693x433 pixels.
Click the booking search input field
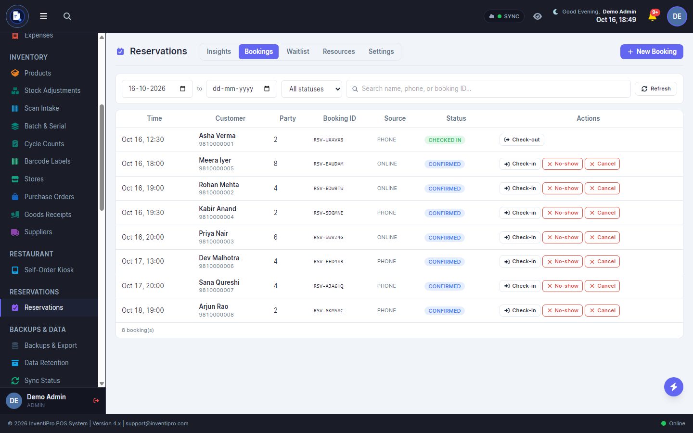[x=488, y=89]
